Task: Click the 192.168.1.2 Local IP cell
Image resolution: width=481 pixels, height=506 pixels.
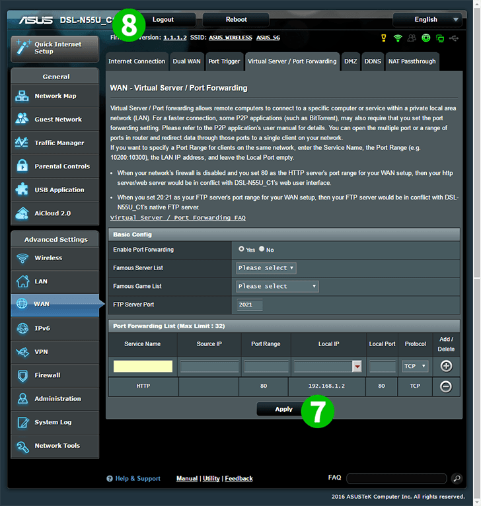Action: tap(326, 386)
